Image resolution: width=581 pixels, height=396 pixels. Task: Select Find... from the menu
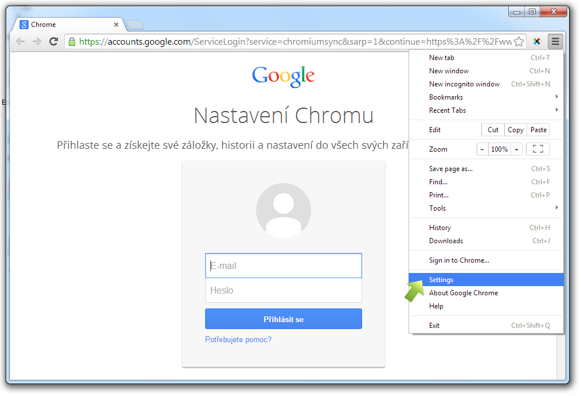click(x=486, y=182)
